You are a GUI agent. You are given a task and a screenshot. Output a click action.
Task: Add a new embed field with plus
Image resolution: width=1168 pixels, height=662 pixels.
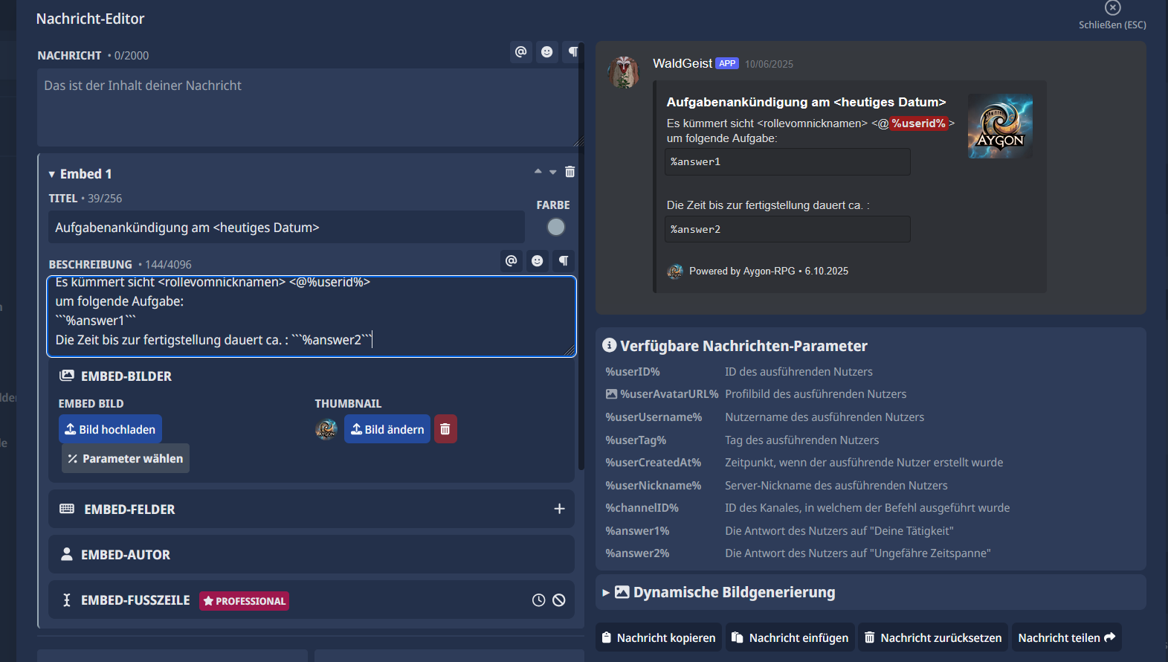[559, 509]
